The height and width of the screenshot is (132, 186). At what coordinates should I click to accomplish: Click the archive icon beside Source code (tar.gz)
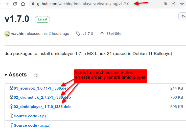click(11, 125)
